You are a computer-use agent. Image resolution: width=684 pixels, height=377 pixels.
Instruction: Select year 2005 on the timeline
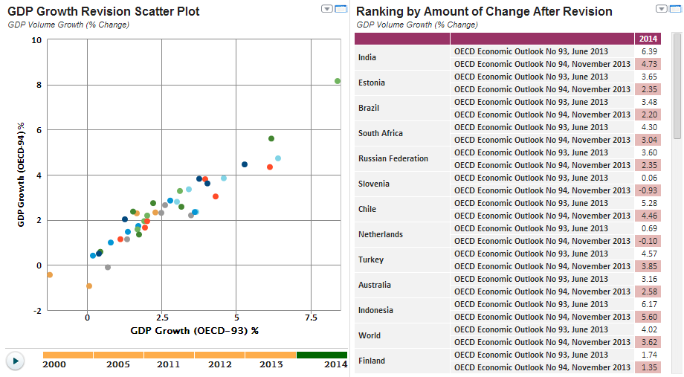click(118, 355)
